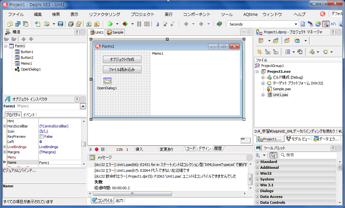Click the Add new project icon in Project Manager
The width and height of the screenshot is (345, 208).
[x=261, y=40]
